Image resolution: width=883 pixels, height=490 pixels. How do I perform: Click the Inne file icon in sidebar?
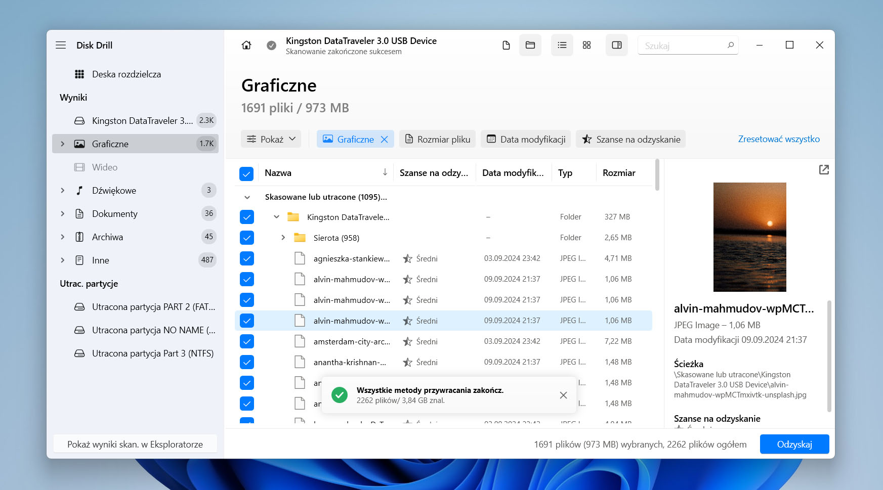pyautogui.click(x=79, y=260)
